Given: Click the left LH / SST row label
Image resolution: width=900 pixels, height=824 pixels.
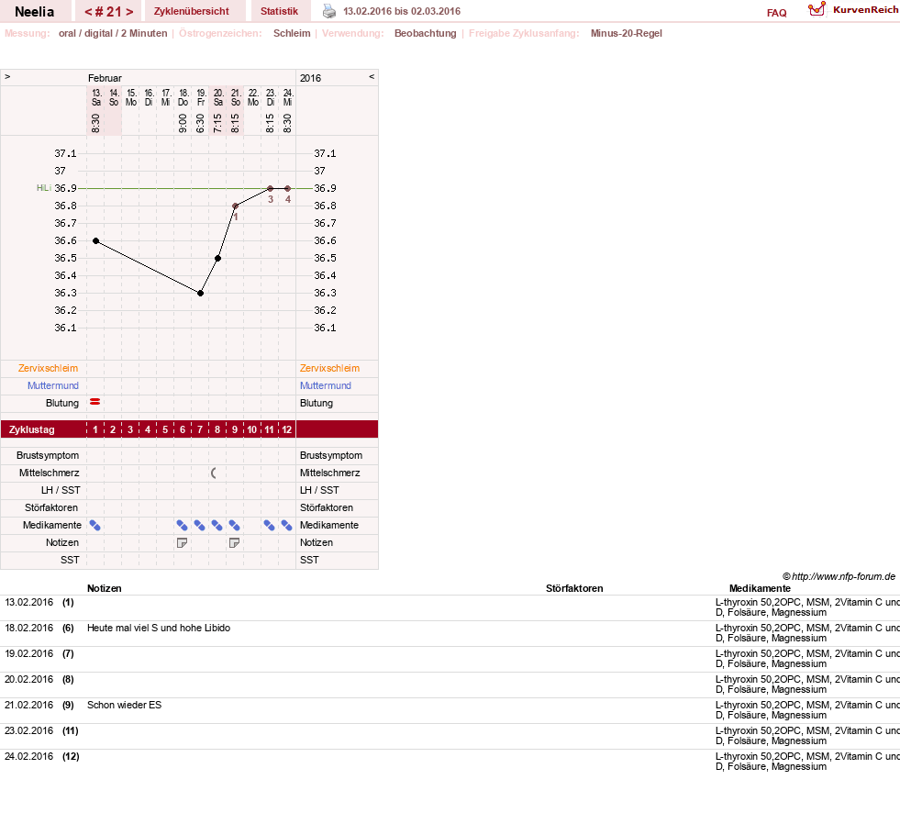Looking at the screenshot, I should (61, 490).
